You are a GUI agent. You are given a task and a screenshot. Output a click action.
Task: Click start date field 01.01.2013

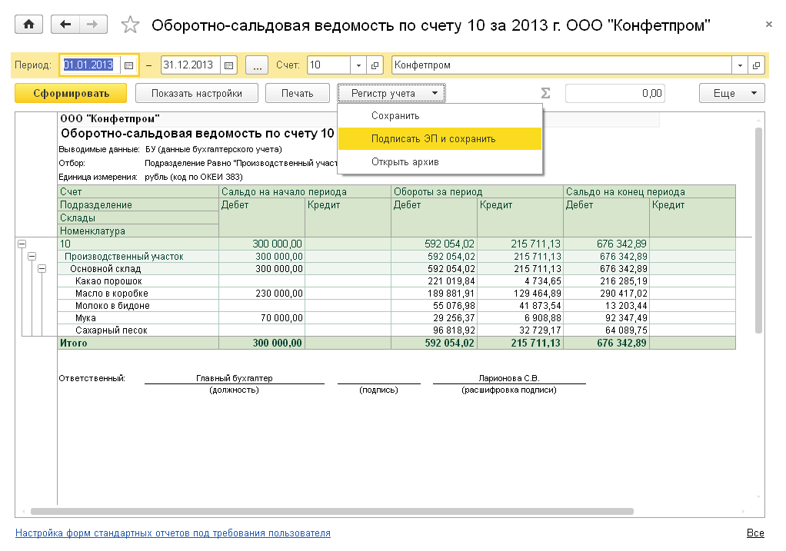coord(90,65)
